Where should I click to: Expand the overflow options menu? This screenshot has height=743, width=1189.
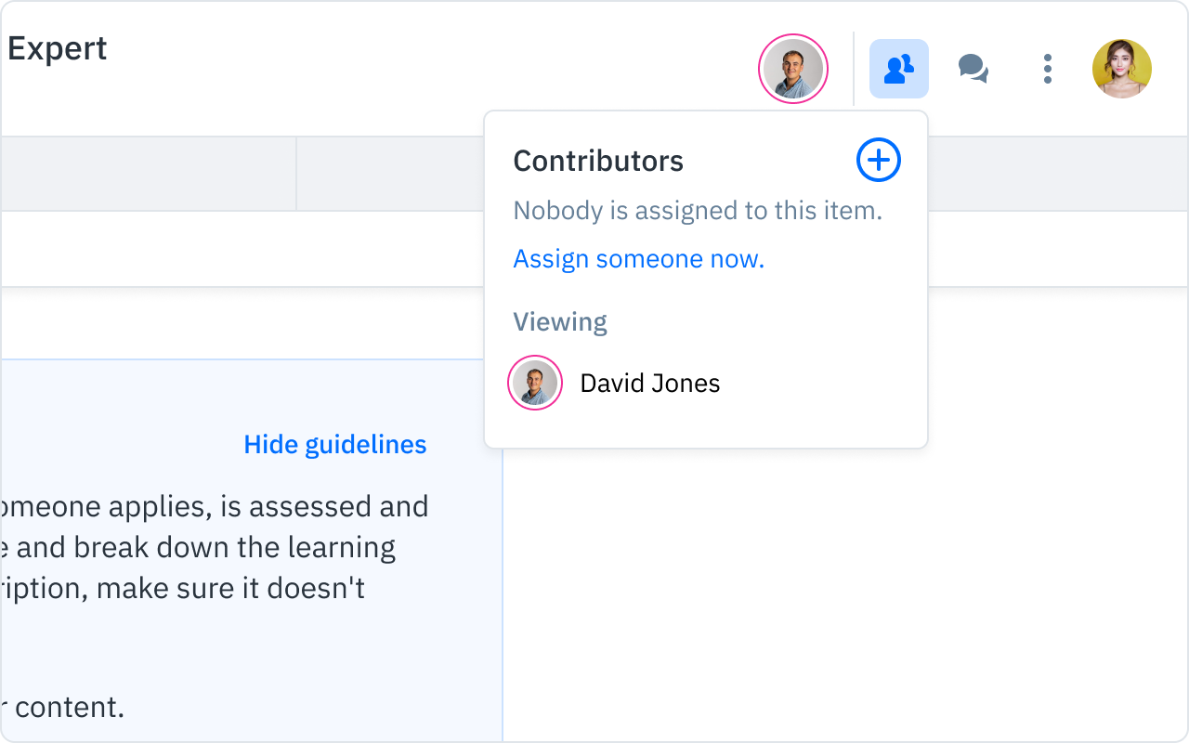1047,68
